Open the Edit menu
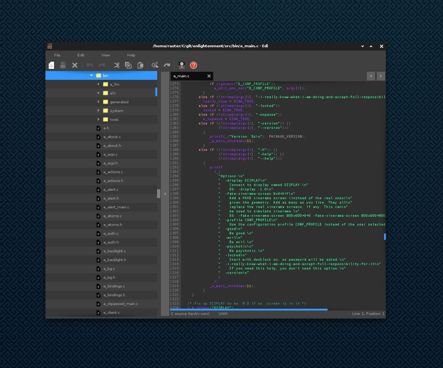The width and height of the screenshot is (443, 368). (x=81, y=55)
